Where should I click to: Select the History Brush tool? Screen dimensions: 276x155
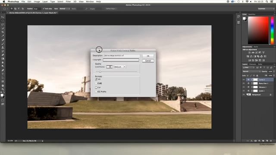click(3, 51)
